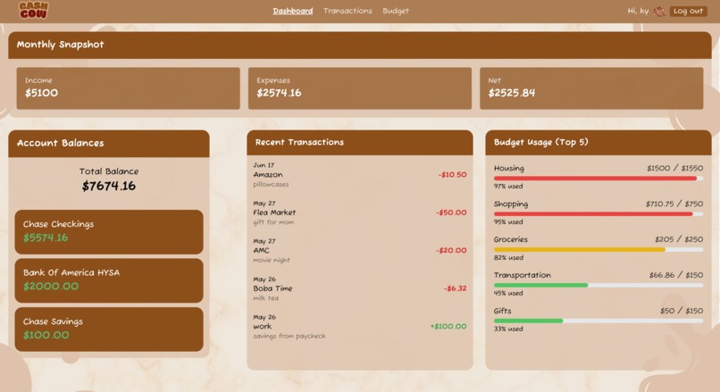Screen dimensions: 720x392
Task: Open the Chase Checkings account card
Action: pyautogui.click(x=109, y=232)
